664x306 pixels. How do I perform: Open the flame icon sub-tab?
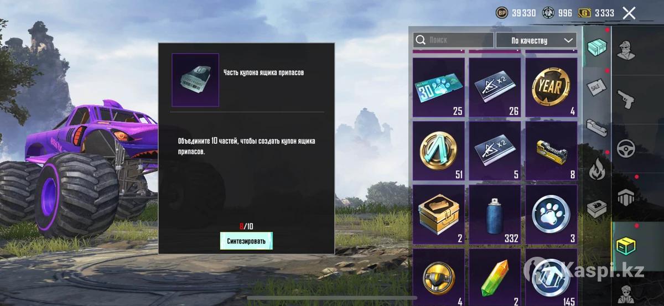[x=597, y=168]
